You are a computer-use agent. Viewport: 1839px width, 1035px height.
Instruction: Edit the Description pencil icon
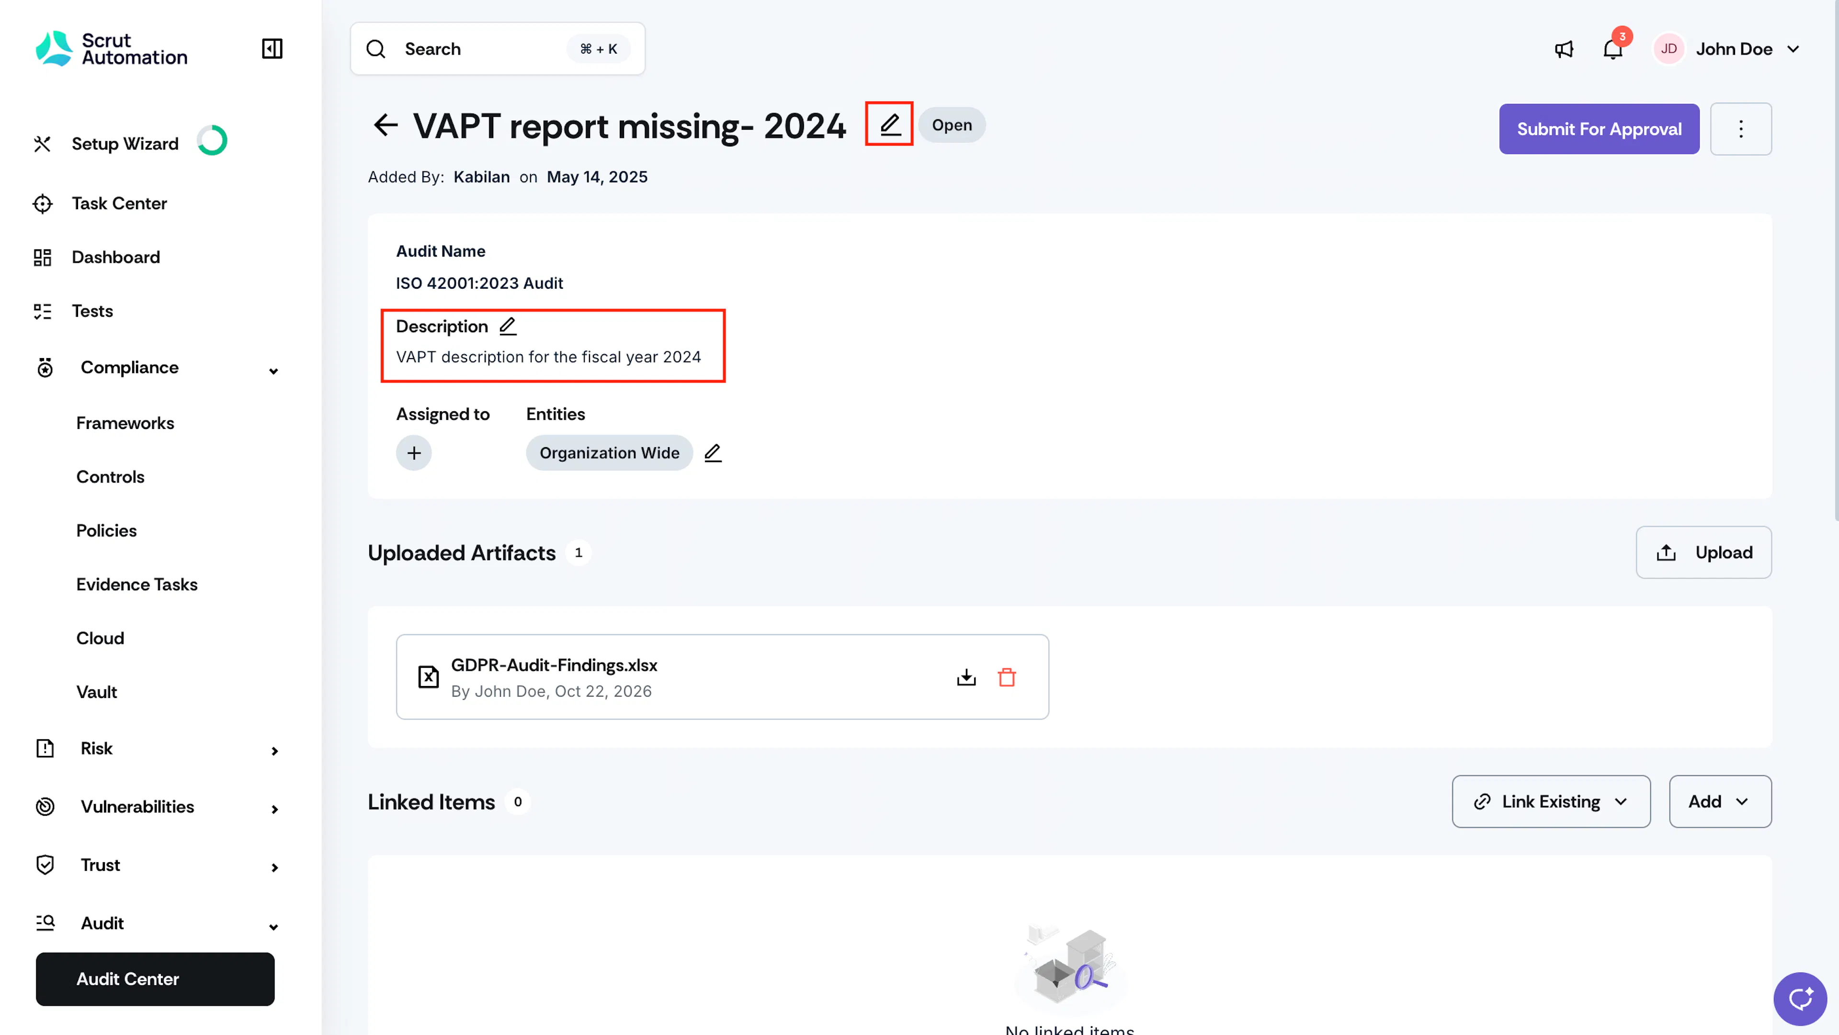click(508, 326)
